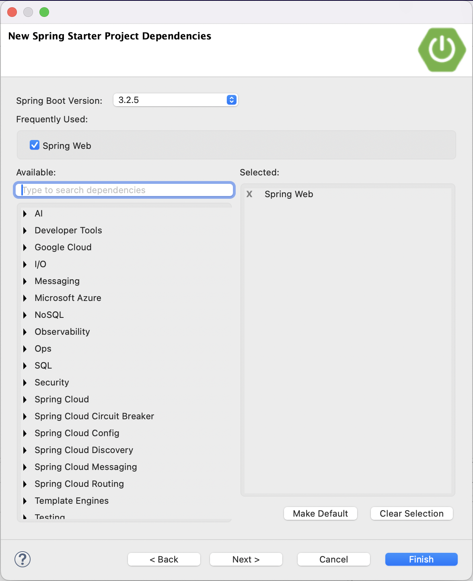Select the NoSQL label
Screen dimensions: 473x581
tap(49, 315)
